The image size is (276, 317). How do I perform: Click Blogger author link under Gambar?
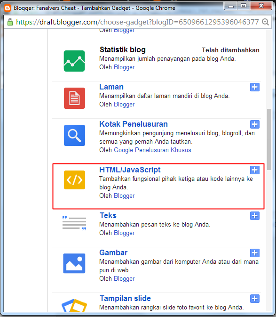pyautogui.click(x=124, y=278)
